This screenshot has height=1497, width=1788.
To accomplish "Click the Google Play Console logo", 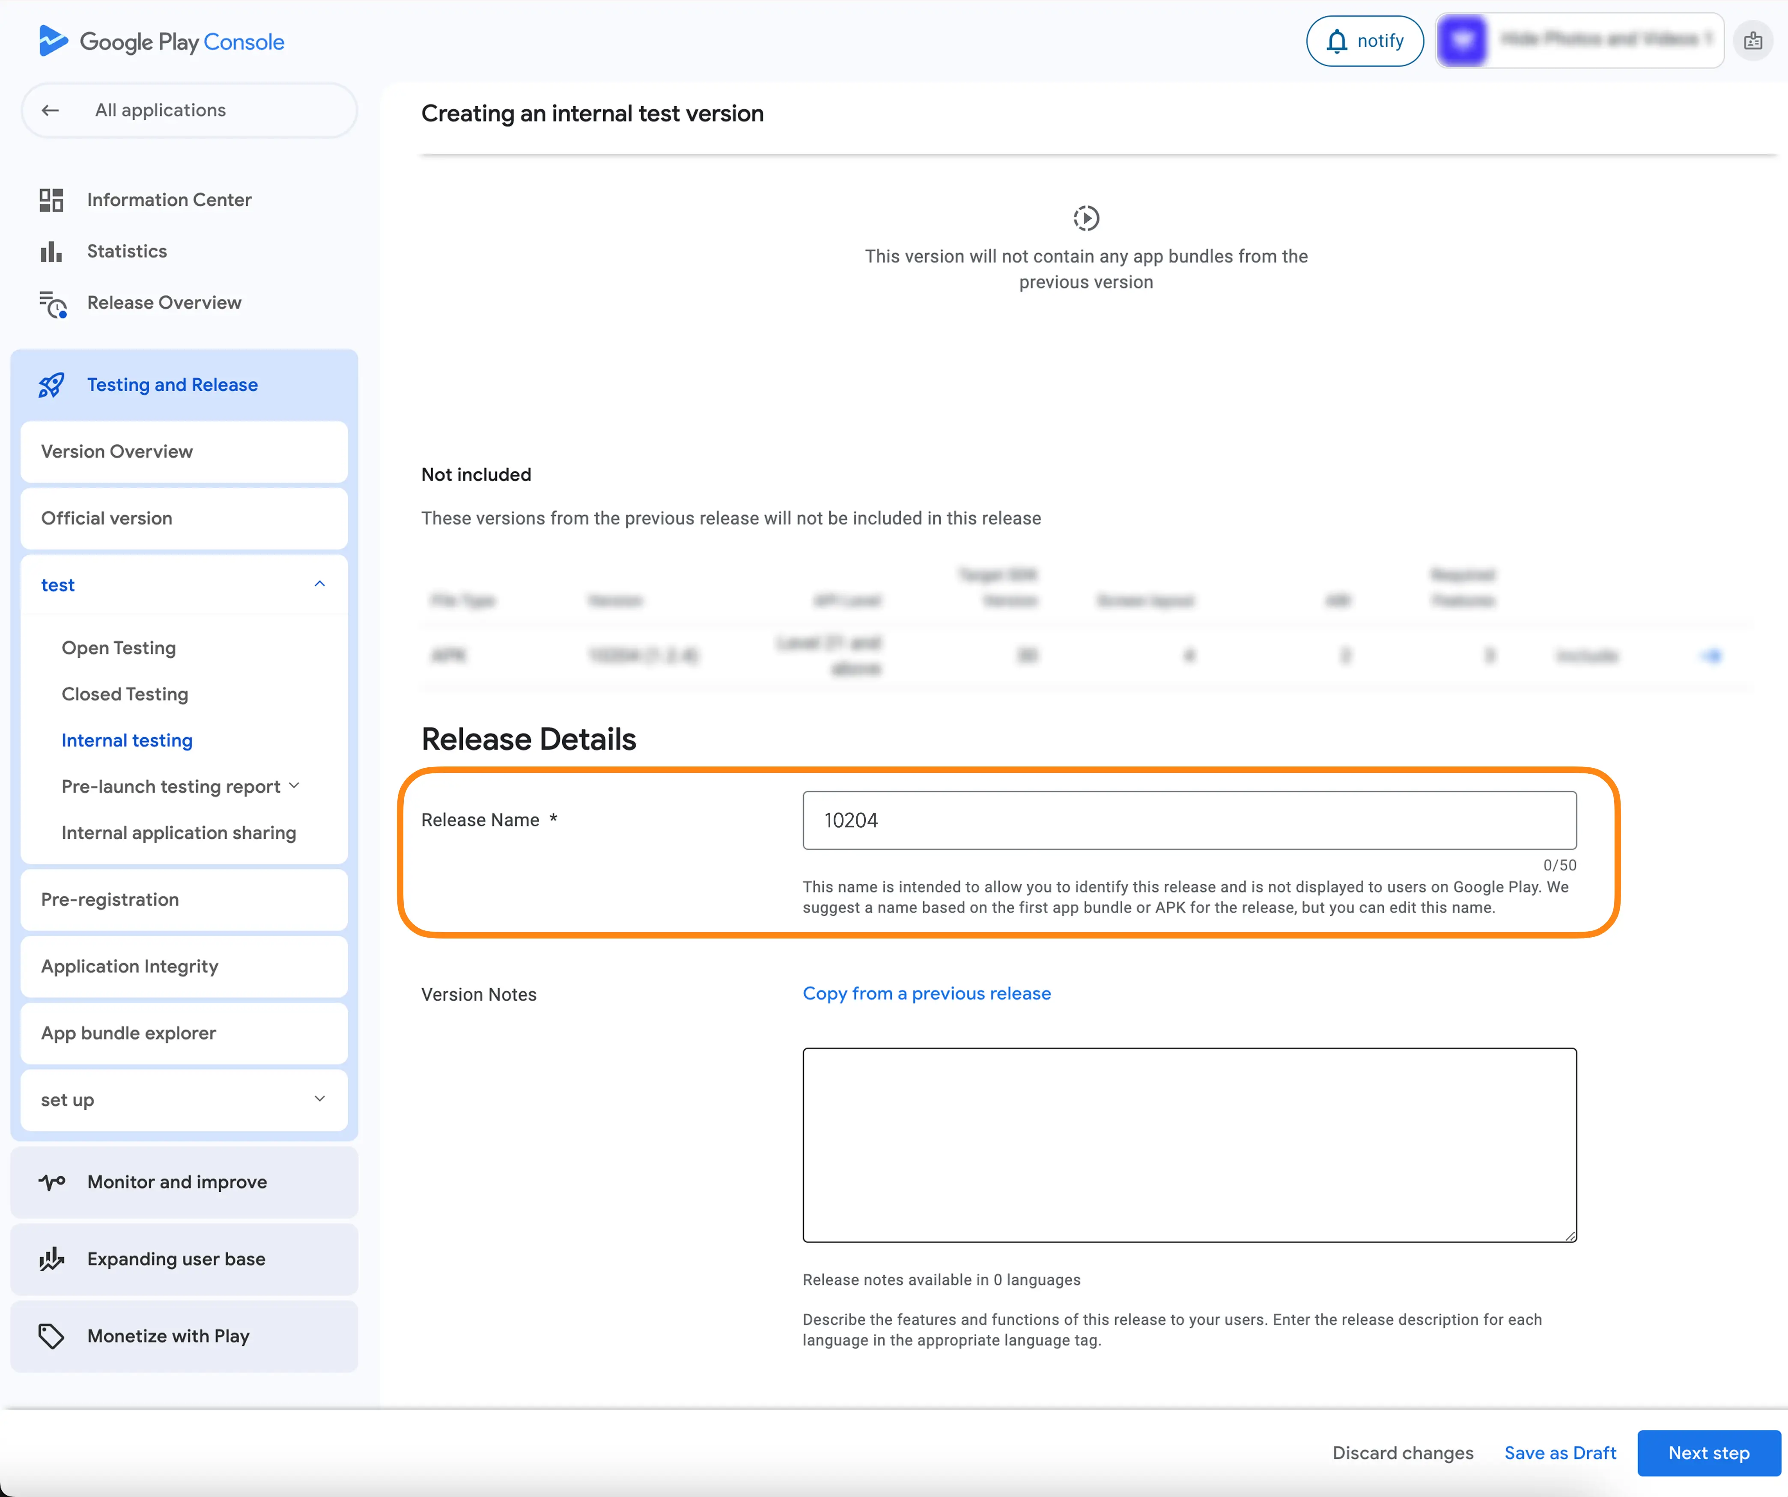I will click(x=162, y=41).
